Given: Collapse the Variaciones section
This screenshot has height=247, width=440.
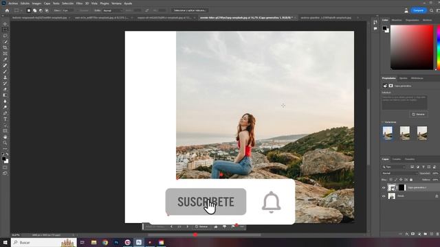Looking at the screenshot, I should coord(383,122).
